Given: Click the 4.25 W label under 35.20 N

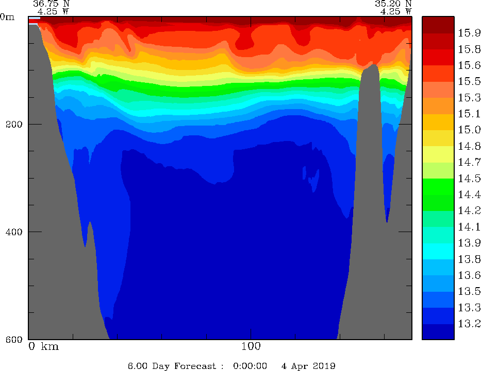Looking at the screenshot, I should [x=396, y=12].
